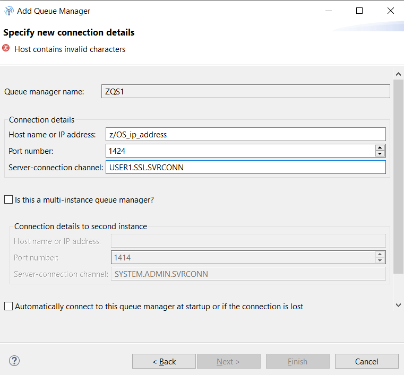Close the Add Queue Manager window
404x375 pixels.
click(x=391, y=11)
